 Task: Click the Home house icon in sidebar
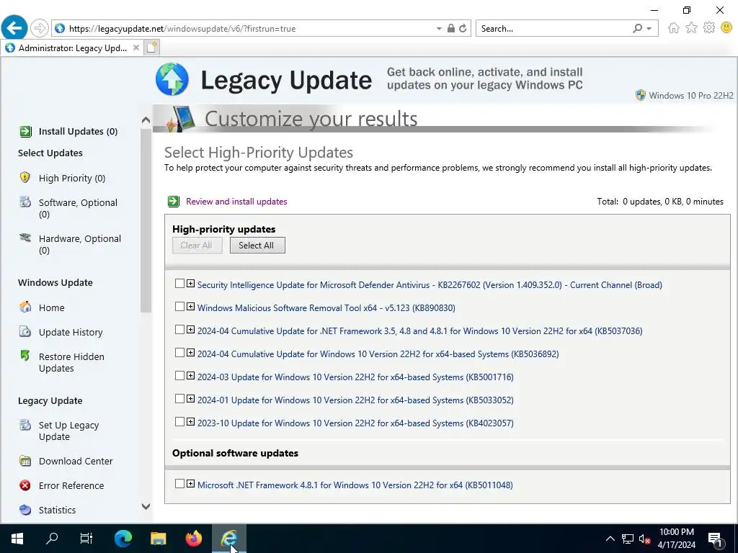tap(25, 307)
